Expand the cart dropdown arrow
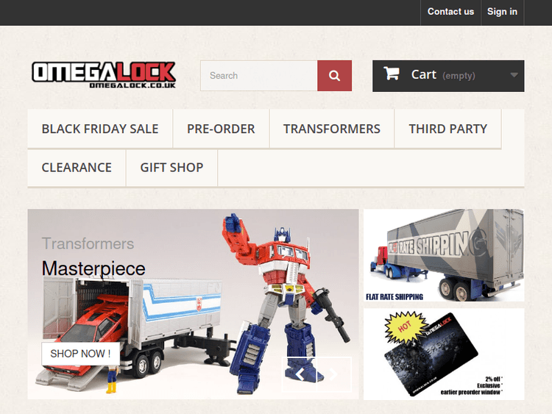The height and width of the screenshot is (414, 552). click(x=514, y=75)
